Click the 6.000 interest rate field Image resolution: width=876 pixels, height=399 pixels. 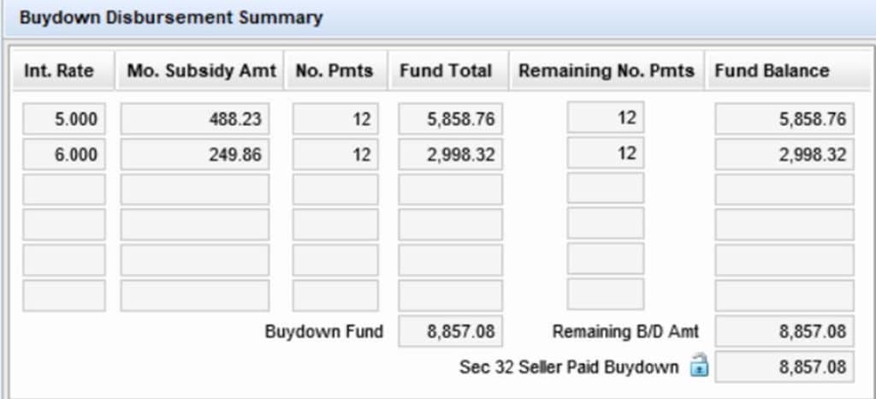tap(63, 154)
